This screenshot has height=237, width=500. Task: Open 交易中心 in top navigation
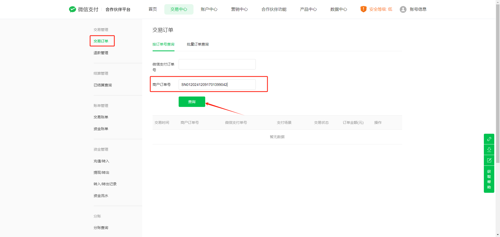(179, 9)
